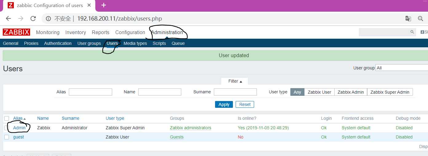Sort by Name column header
428x156 pixels.
point(43,118)
